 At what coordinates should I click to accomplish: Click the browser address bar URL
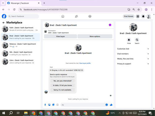(46, 10)
